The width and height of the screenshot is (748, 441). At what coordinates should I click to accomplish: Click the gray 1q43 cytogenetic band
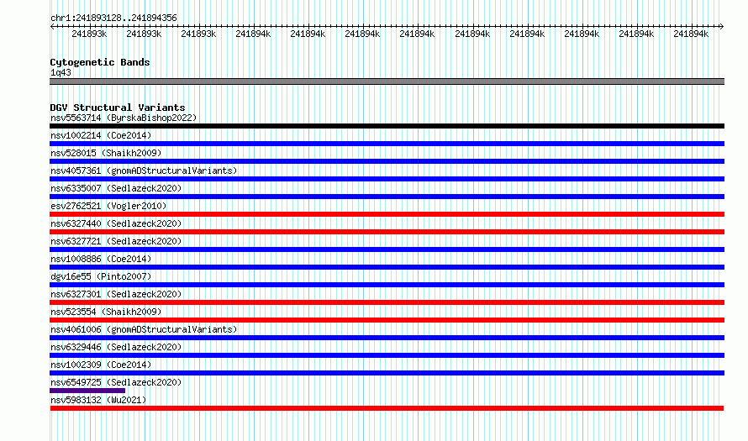pyautogui.click(x=387, y=81)
